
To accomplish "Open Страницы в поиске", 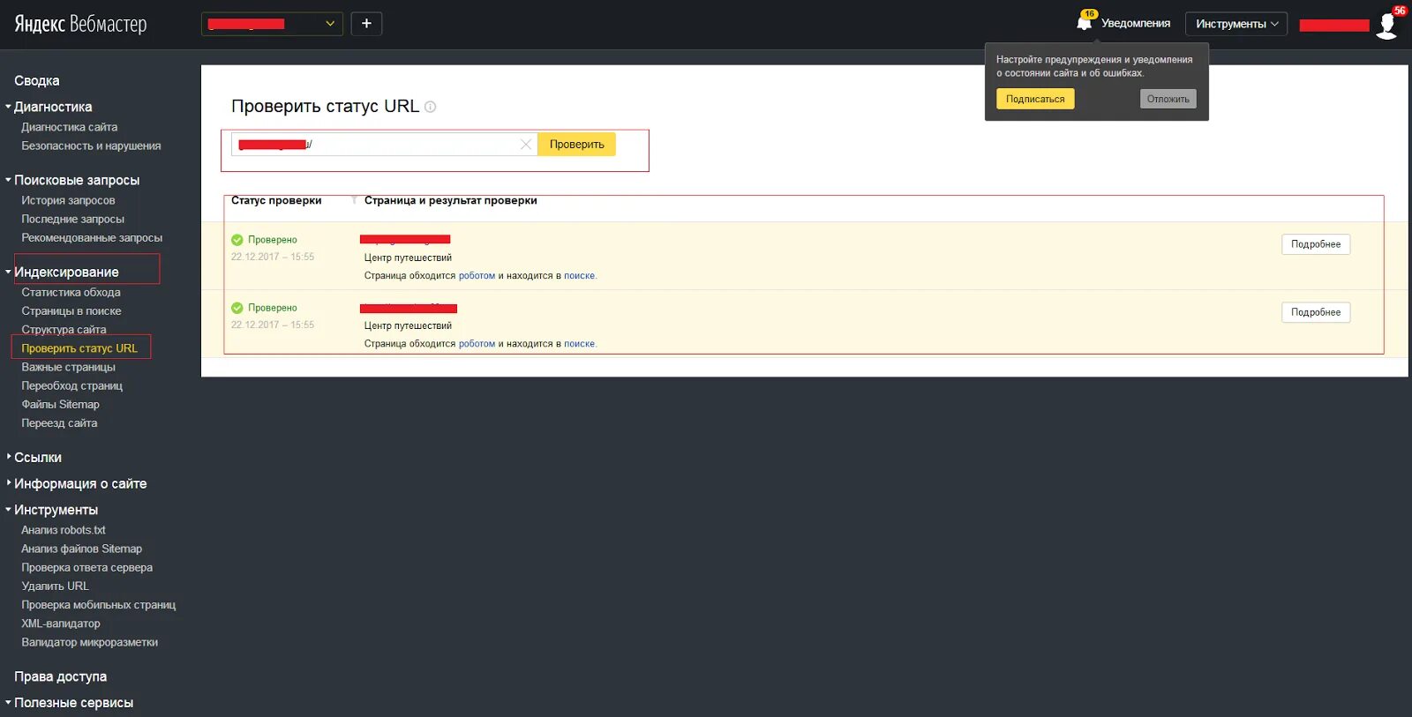I will point(71,310).
